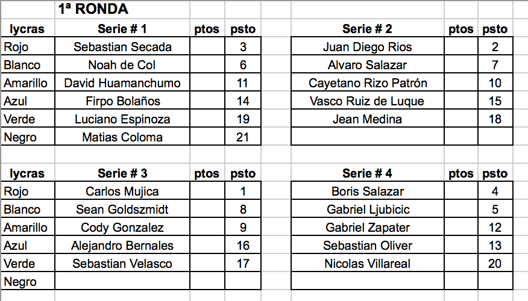Screen dimensions: 528x301
Task: Click the Gabriel Ljubicic cell
Action: pos(368,209)
